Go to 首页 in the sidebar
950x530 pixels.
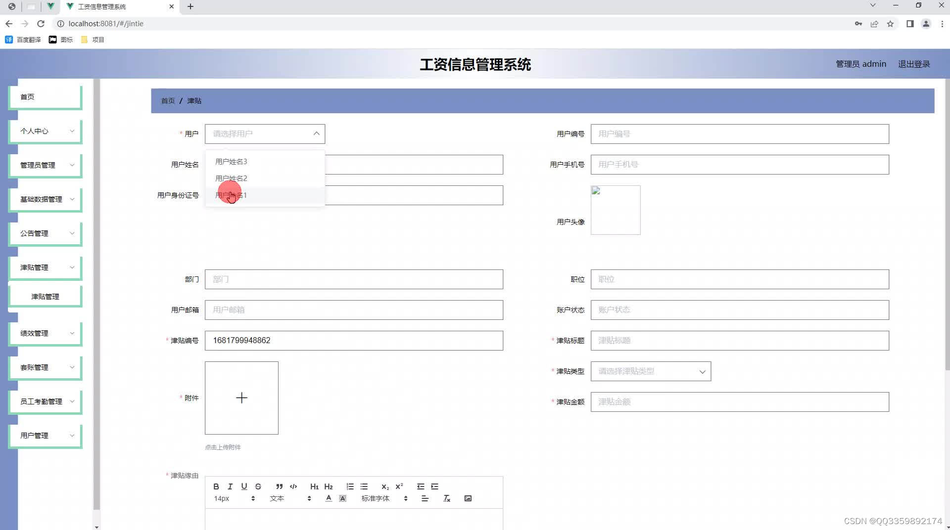pos(45,97)
